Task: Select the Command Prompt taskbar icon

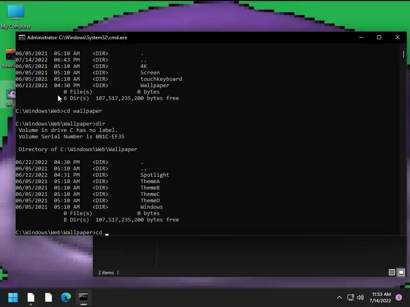Action: point(83,297)
